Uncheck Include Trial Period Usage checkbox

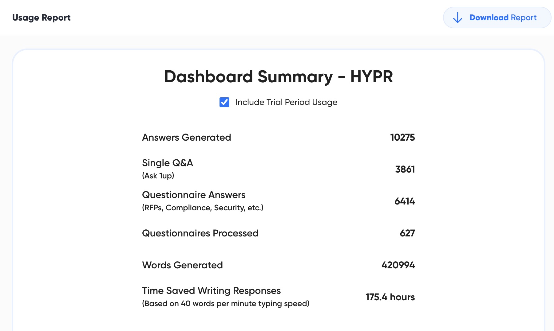pos(224,102)
